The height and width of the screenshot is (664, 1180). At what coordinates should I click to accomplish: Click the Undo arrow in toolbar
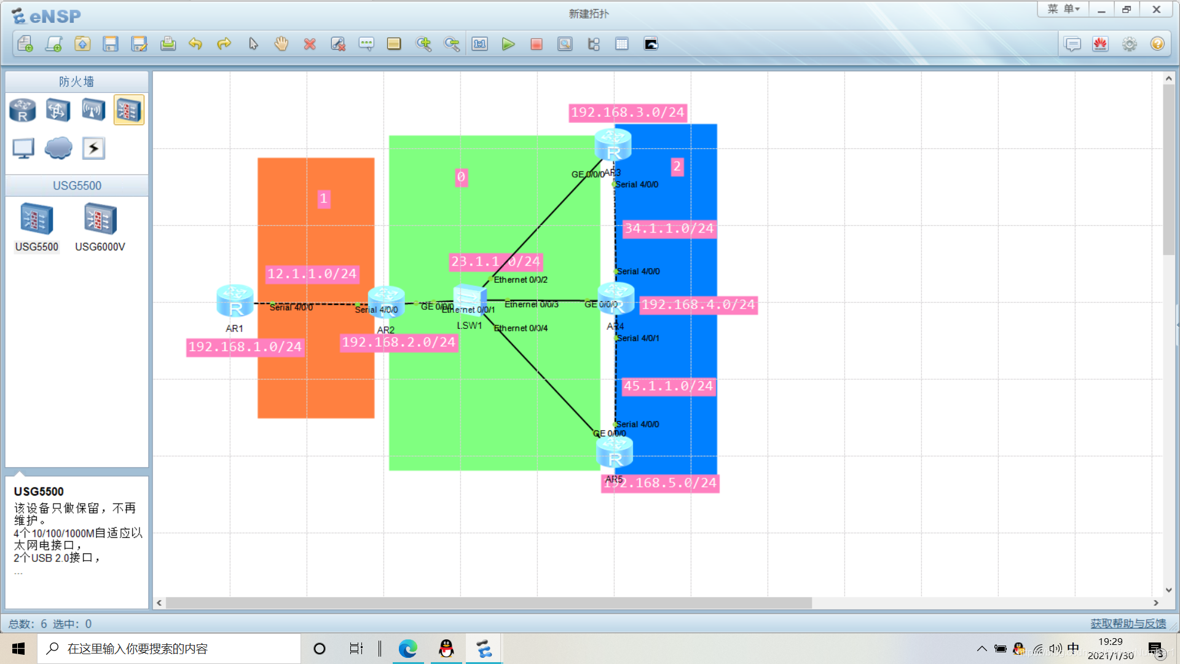pos(195,44)
